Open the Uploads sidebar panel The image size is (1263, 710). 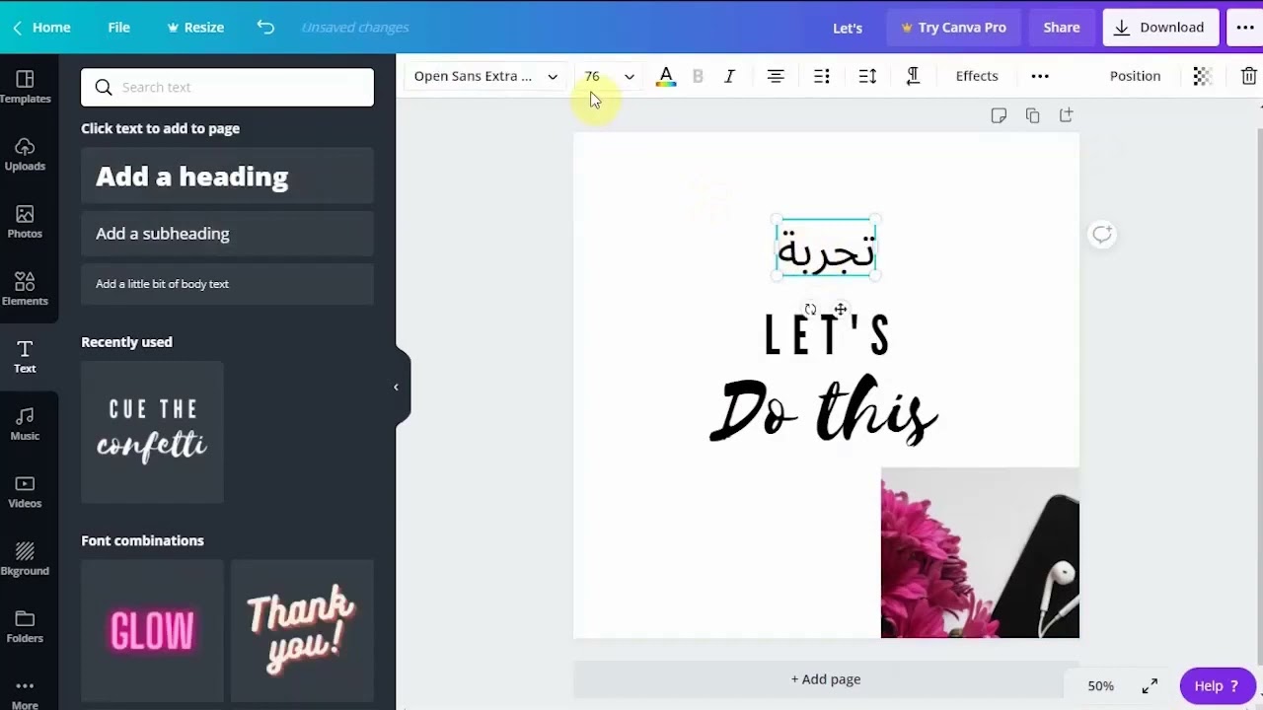(x=26, y=155)
